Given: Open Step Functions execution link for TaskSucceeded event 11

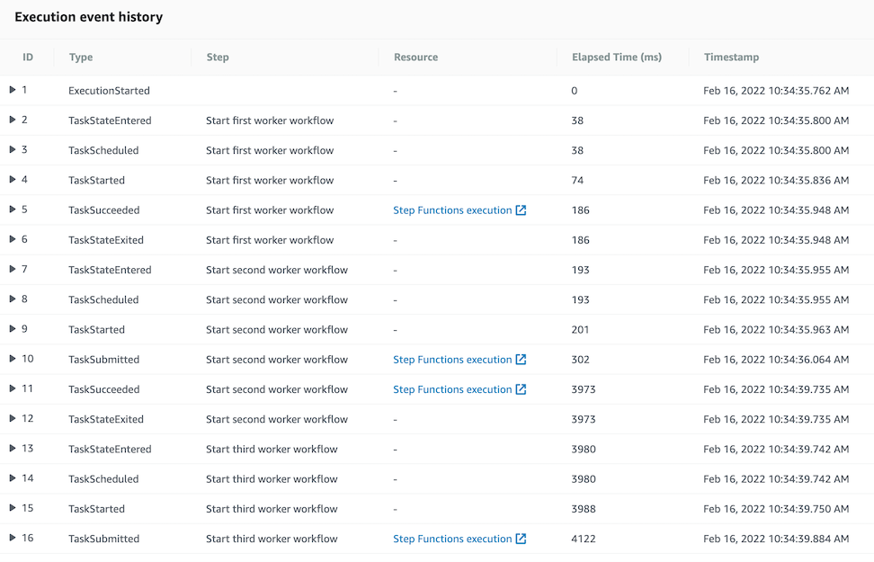Looking at the screenshot, I should [452, 389].
